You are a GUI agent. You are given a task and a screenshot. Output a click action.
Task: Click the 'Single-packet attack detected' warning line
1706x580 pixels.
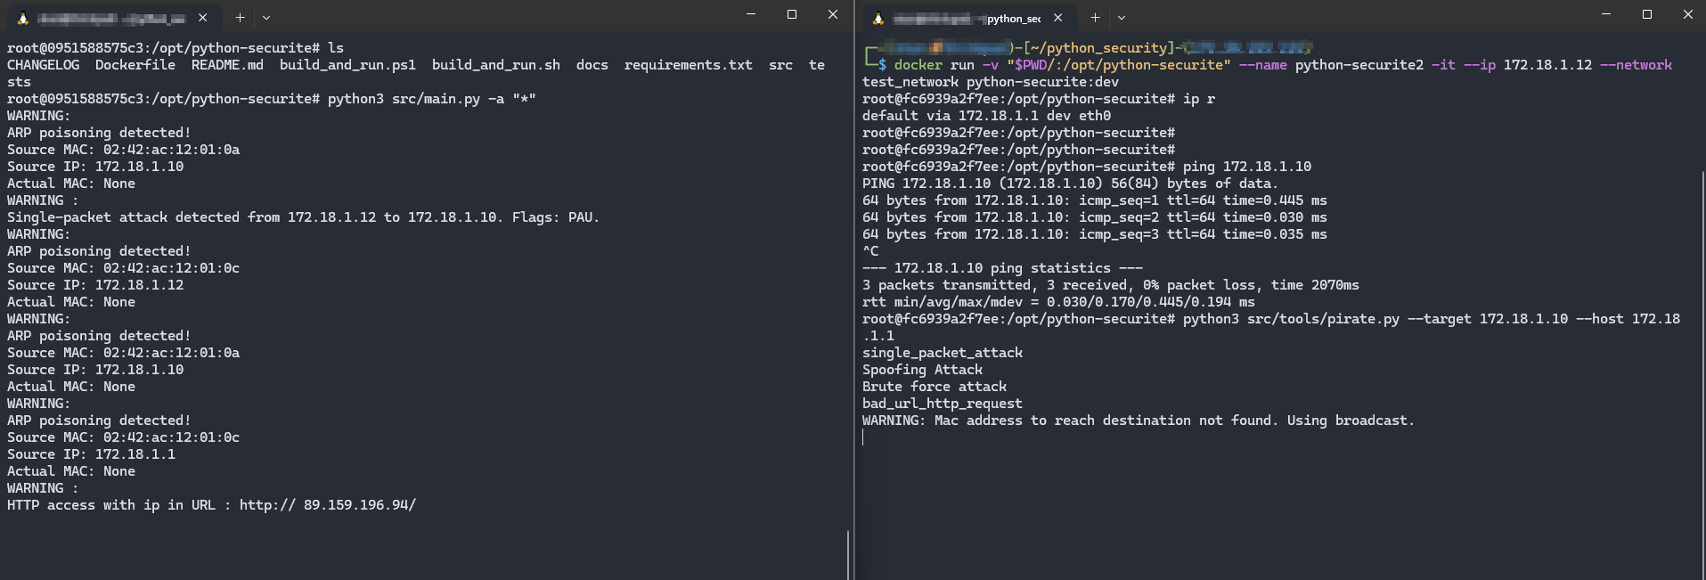[x=303, y=217]
